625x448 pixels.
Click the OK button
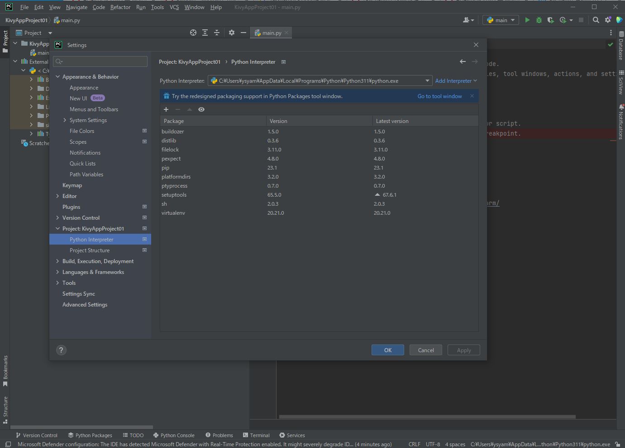tap(388, 350)
